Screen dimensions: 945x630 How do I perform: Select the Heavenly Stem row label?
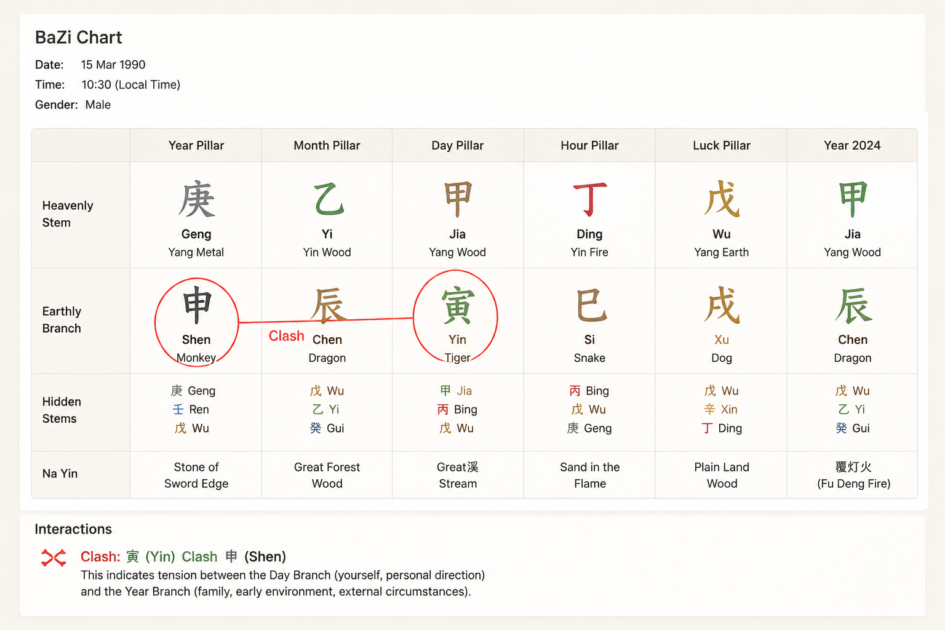click(x=68, y=214)
